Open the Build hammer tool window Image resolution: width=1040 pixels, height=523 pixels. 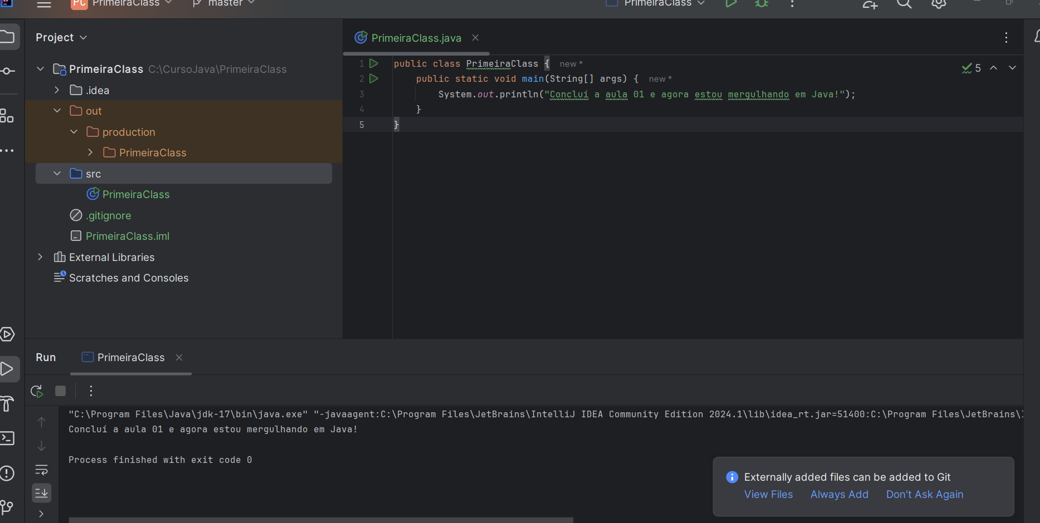[7, 403]
